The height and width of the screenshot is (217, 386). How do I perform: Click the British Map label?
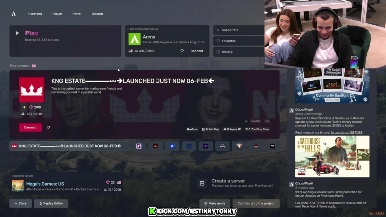[210, 129]
